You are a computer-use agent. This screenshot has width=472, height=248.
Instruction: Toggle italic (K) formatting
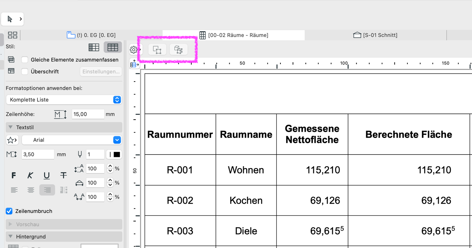[x=30, y=175]
